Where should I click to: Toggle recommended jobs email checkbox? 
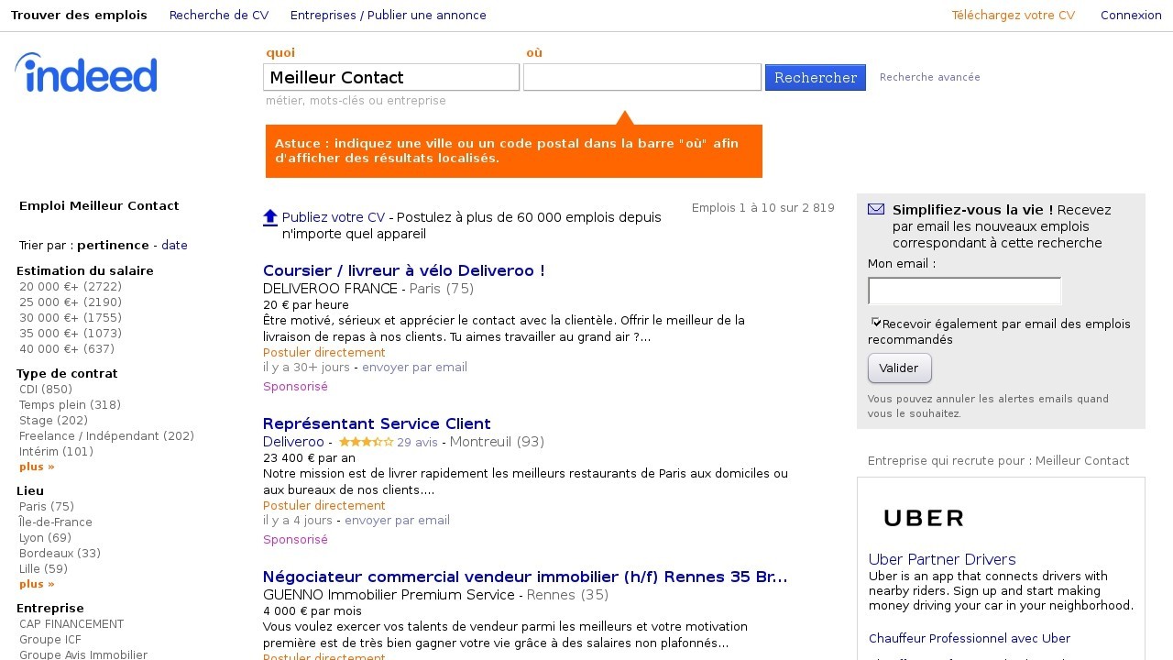tap(876, 323)
